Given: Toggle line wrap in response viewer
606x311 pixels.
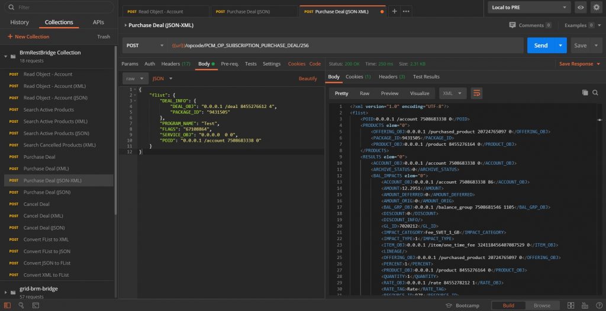Looking at the screenshot, I should click(476, 93).
